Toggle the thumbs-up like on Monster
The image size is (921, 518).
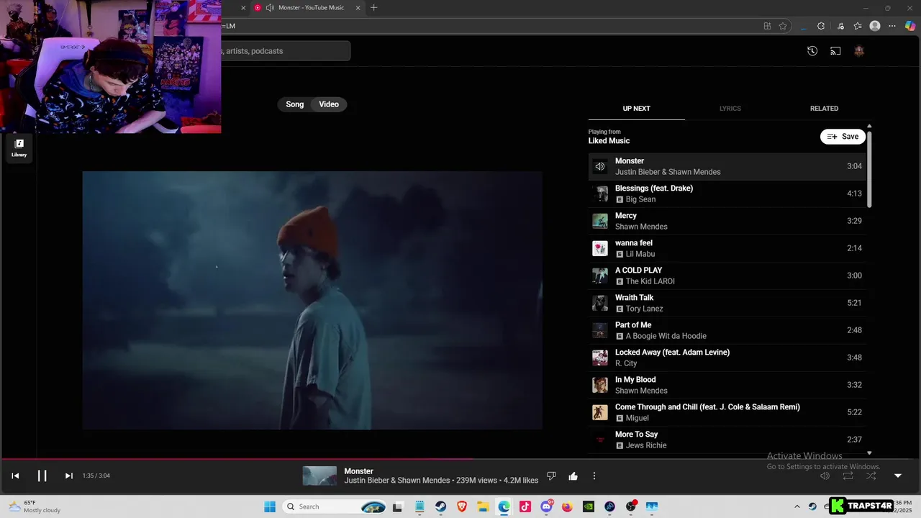(573, 476)
